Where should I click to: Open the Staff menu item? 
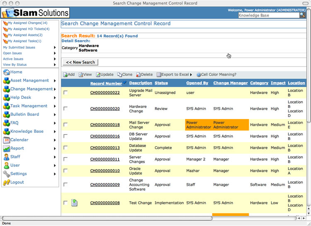point(15,157)
